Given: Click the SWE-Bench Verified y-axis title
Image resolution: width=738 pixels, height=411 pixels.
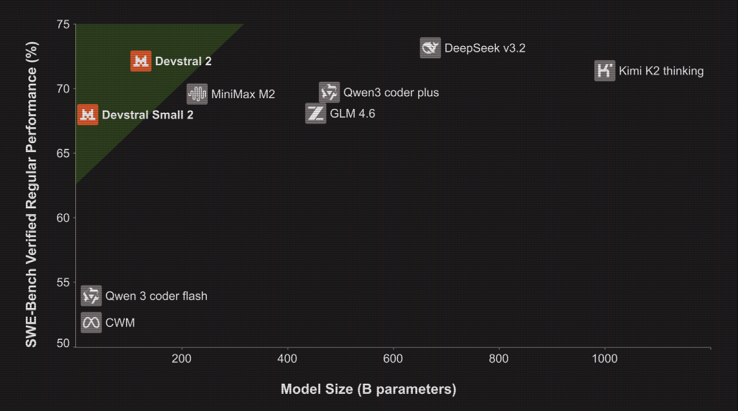Looking at the screenshot, I should pos(31,194).
